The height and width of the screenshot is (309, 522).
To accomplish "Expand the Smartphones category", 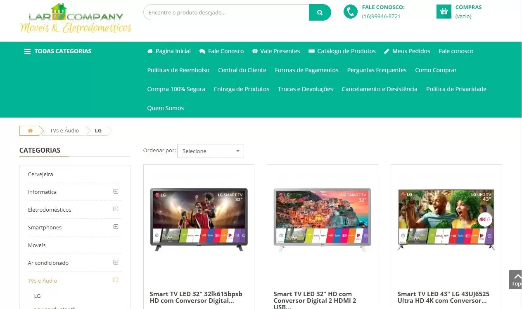I will (116, 227).
